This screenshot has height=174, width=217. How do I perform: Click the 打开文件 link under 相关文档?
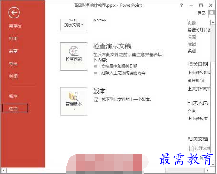(x=200, y=148)
